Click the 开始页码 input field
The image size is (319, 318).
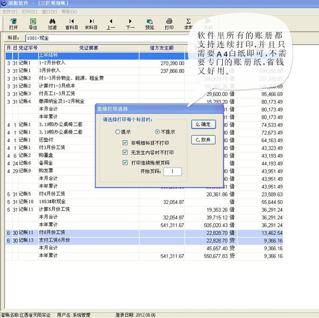pos(172,172)
